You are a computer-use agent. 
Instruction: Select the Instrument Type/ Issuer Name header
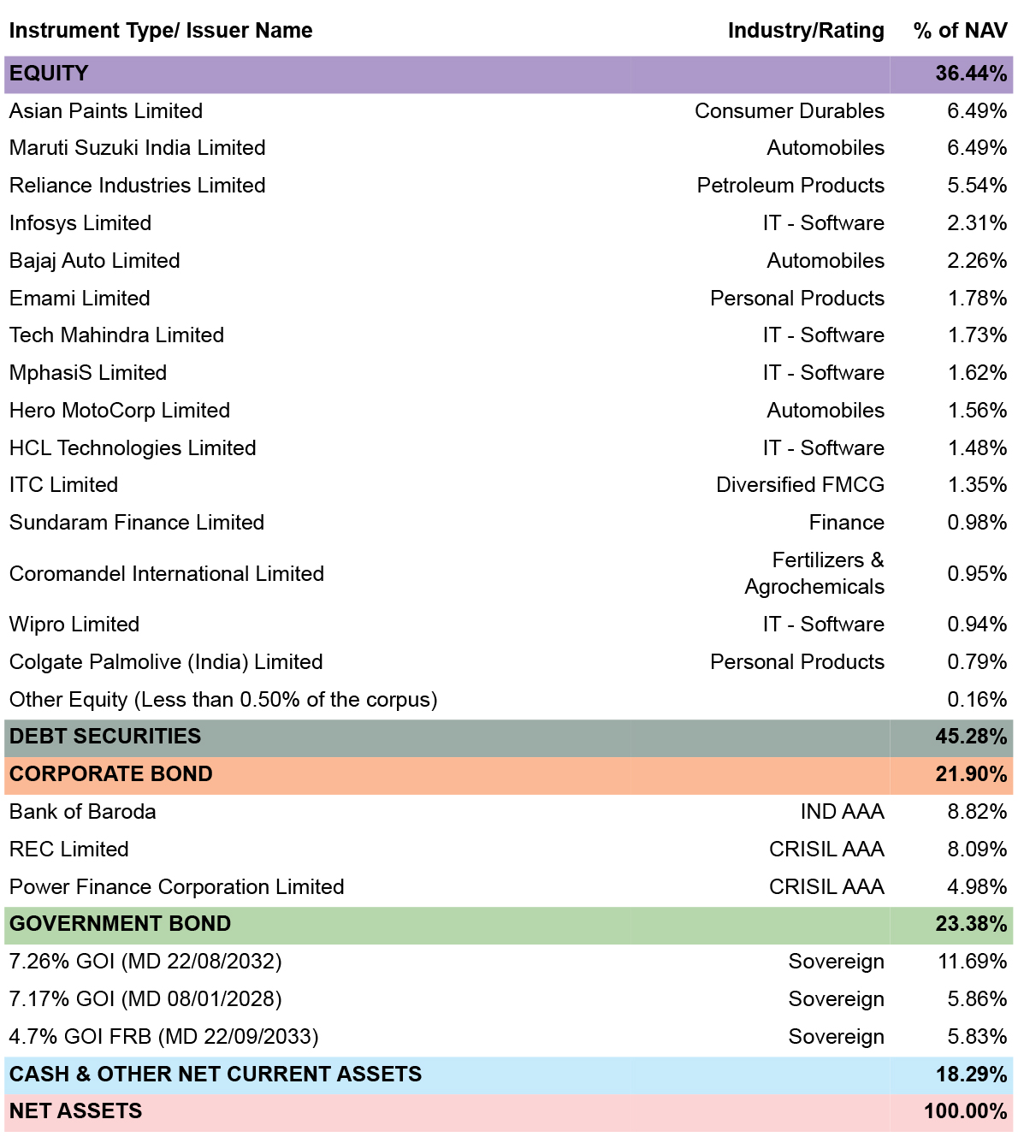(x=161, y=31)
